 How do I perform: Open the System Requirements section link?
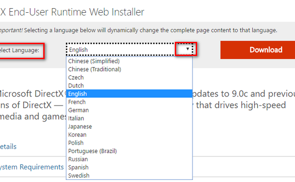(x=31, y=167)
